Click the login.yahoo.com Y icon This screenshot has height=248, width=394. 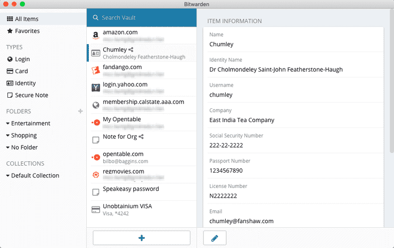[95, 88]
